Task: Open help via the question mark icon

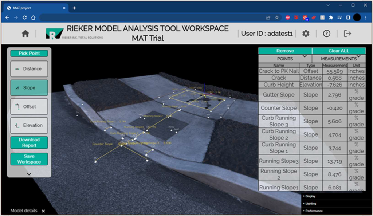Action: pos(326,34)
